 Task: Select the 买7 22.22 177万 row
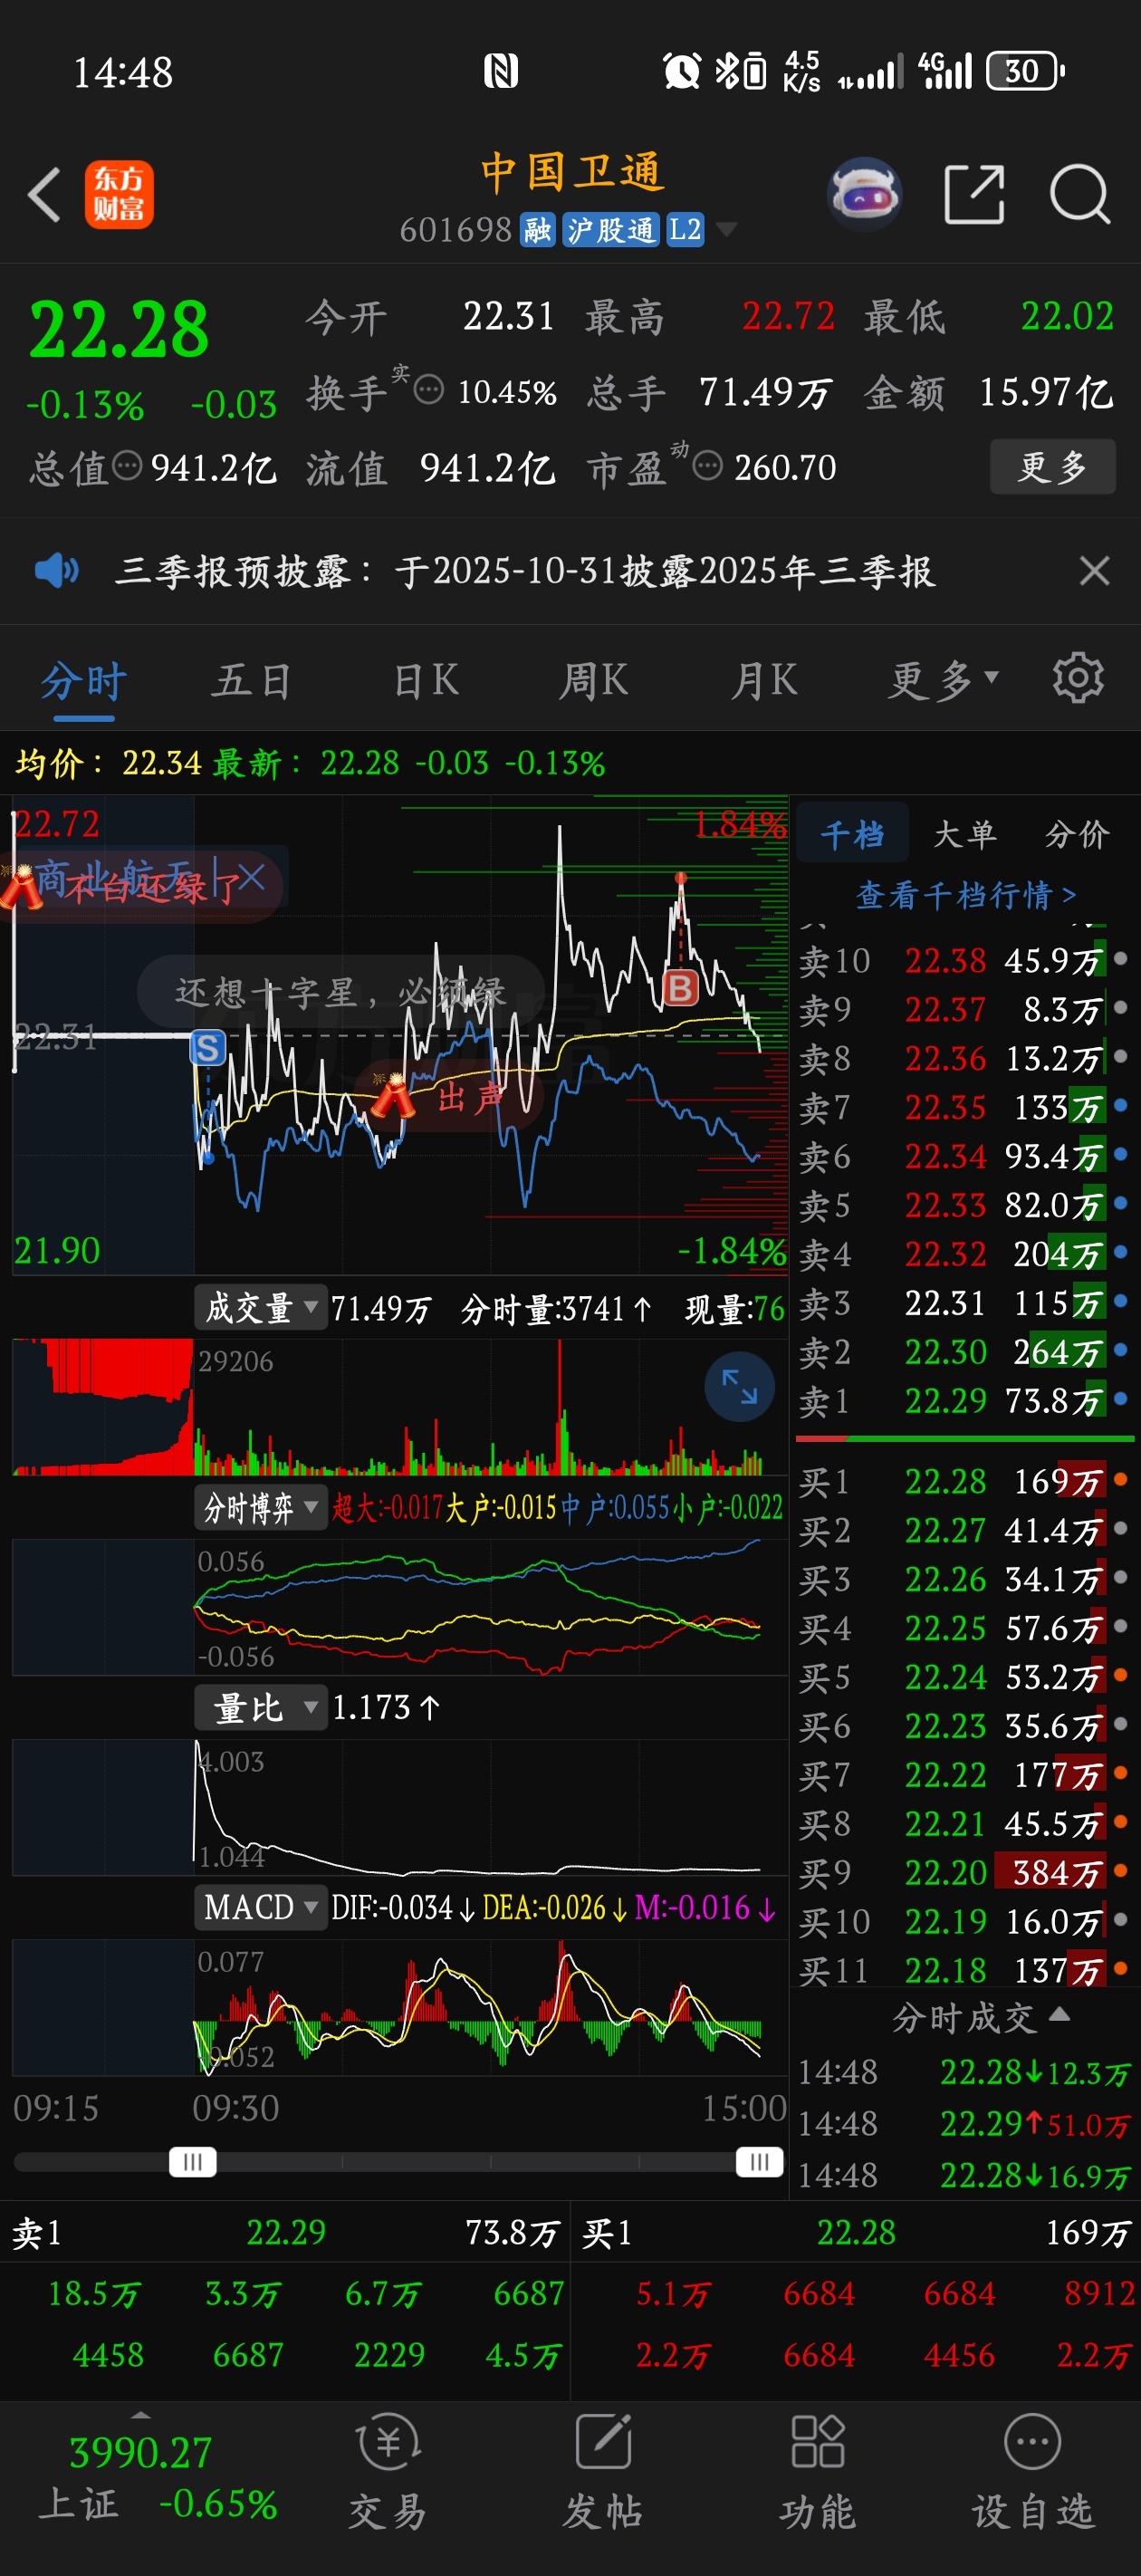tap(964, 1775)
